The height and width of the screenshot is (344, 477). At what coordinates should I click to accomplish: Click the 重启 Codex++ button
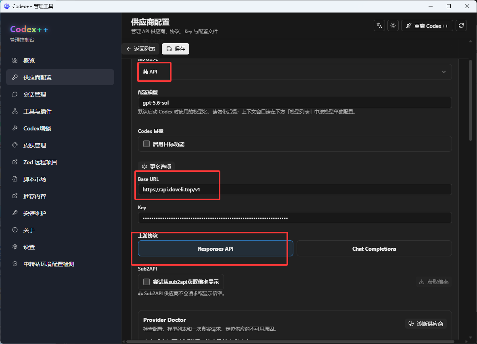[x=427, y=25]
